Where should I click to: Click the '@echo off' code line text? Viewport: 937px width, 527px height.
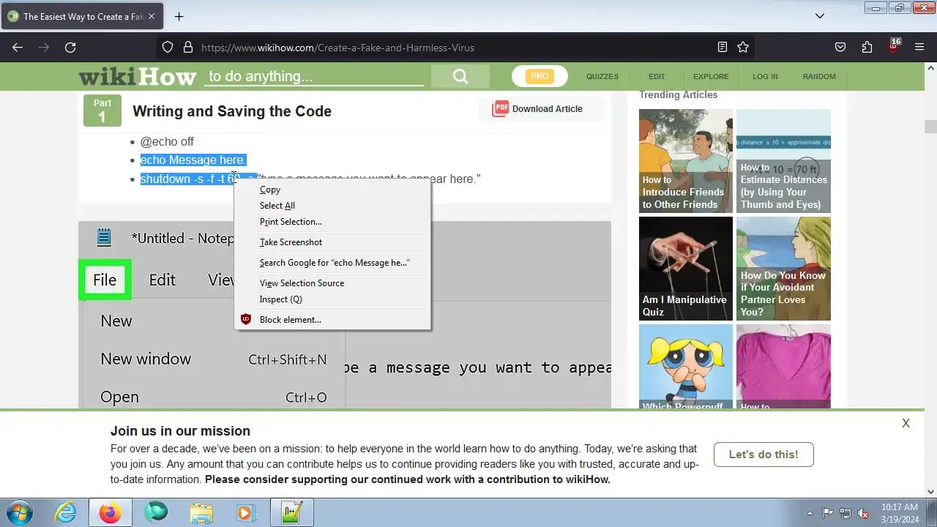(x=167, y=141)
